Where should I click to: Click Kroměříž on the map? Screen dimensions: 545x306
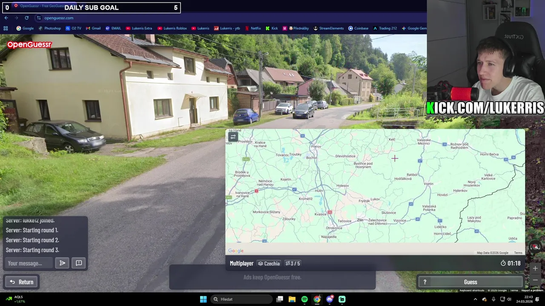pyautogui.click(x=306, y=198)
